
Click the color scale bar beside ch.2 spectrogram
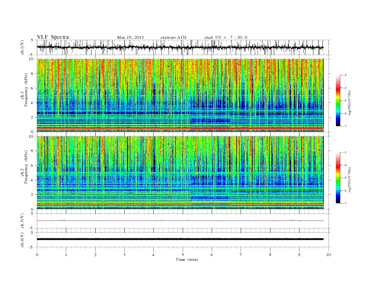338,178
